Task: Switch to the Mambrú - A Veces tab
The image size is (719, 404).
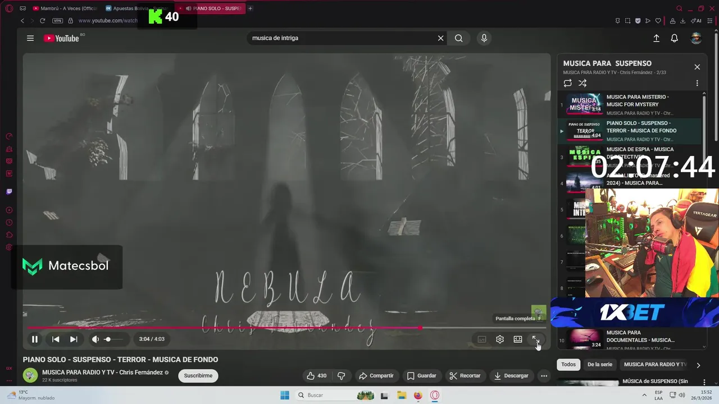Action: pos(65,8)
